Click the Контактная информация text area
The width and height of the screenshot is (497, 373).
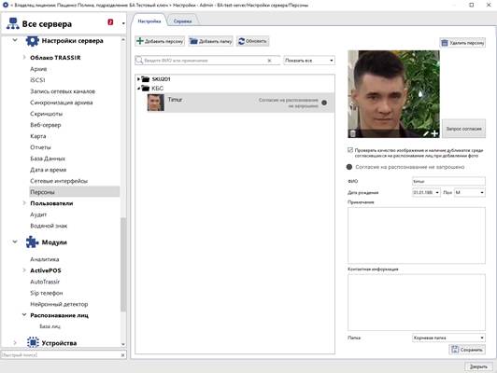pos(416,302)
